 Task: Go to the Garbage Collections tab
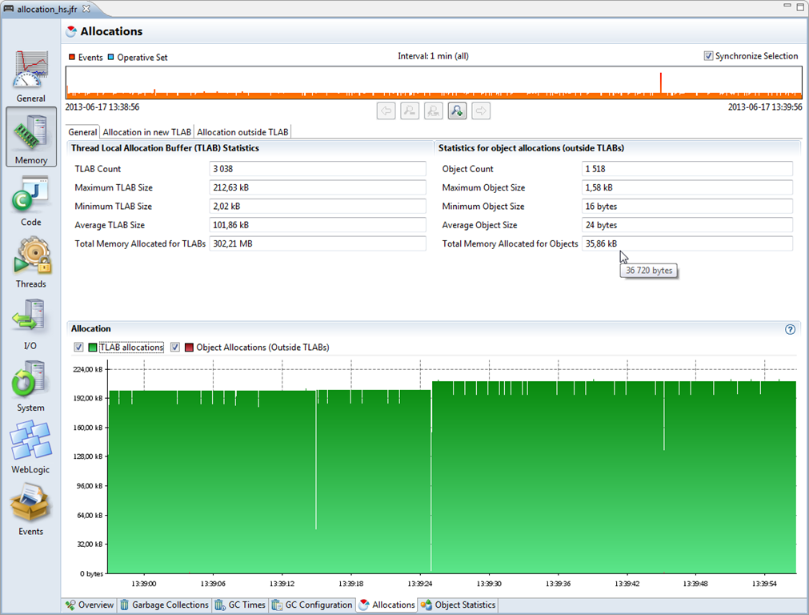pos(164,605)
